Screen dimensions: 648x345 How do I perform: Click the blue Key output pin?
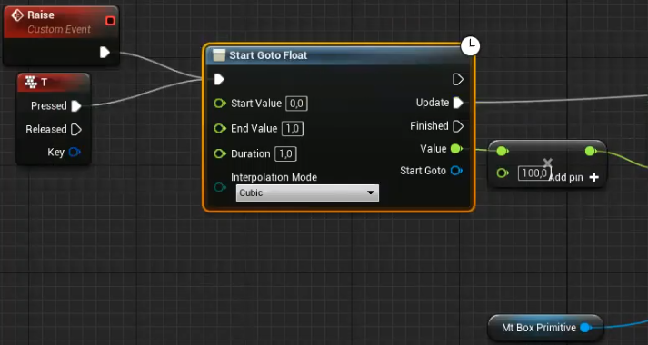(74, 153)
